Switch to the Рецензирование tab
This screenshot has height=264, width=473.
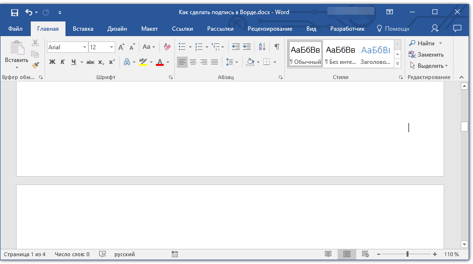[270, 29]
